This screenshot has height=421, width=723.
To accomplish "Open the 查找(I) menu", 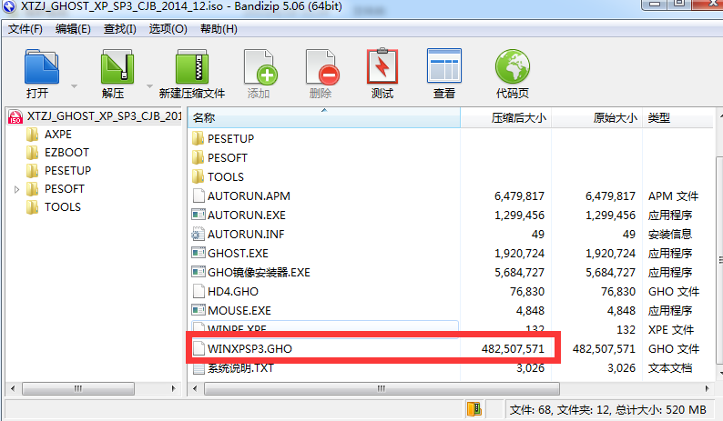I will [120, 29].
